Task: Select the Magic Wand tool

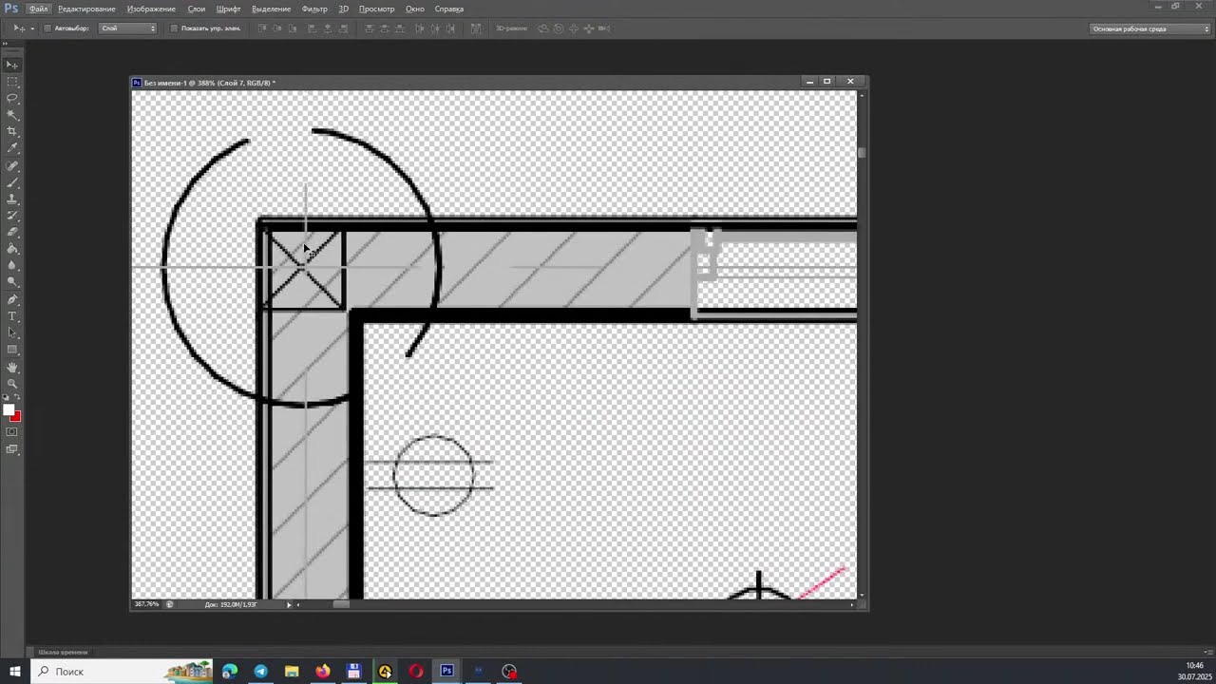Action: point(12,115)
